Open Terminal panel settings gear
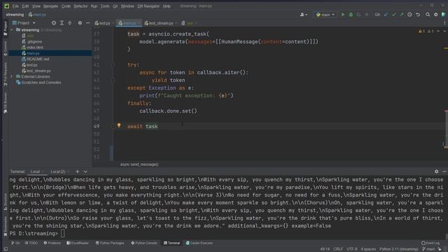Screen dimensions: 448x252 tap(436, 171)
